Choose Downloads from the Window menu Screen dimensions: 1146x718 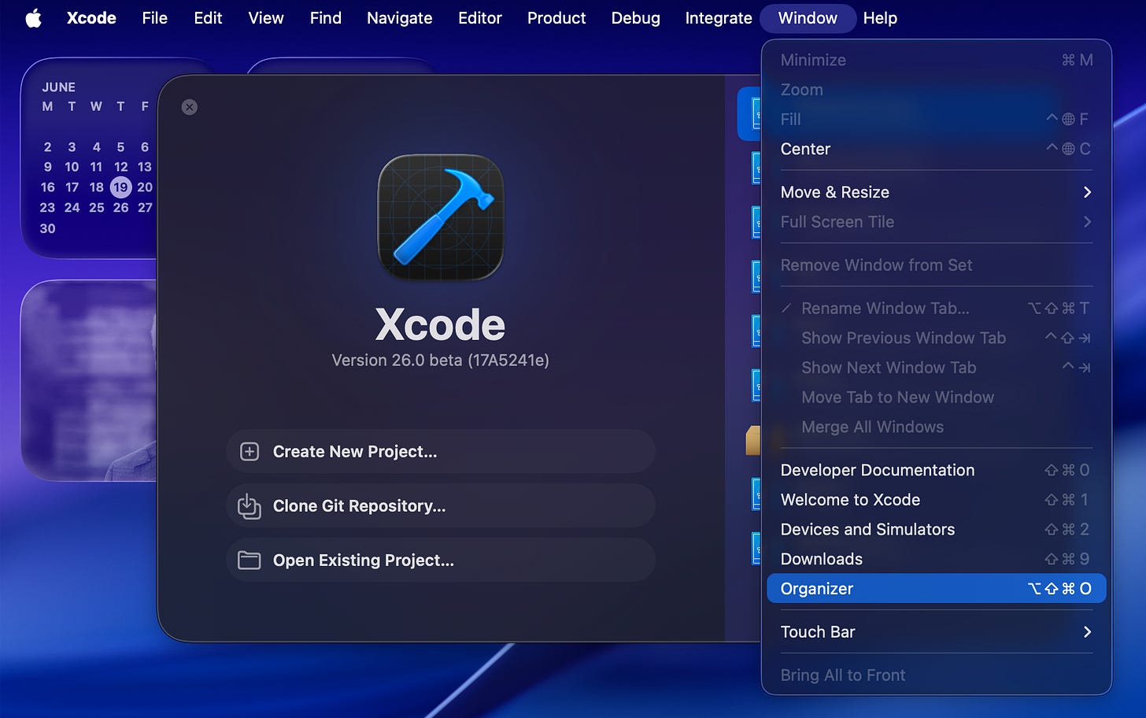[x=937, y=559]
